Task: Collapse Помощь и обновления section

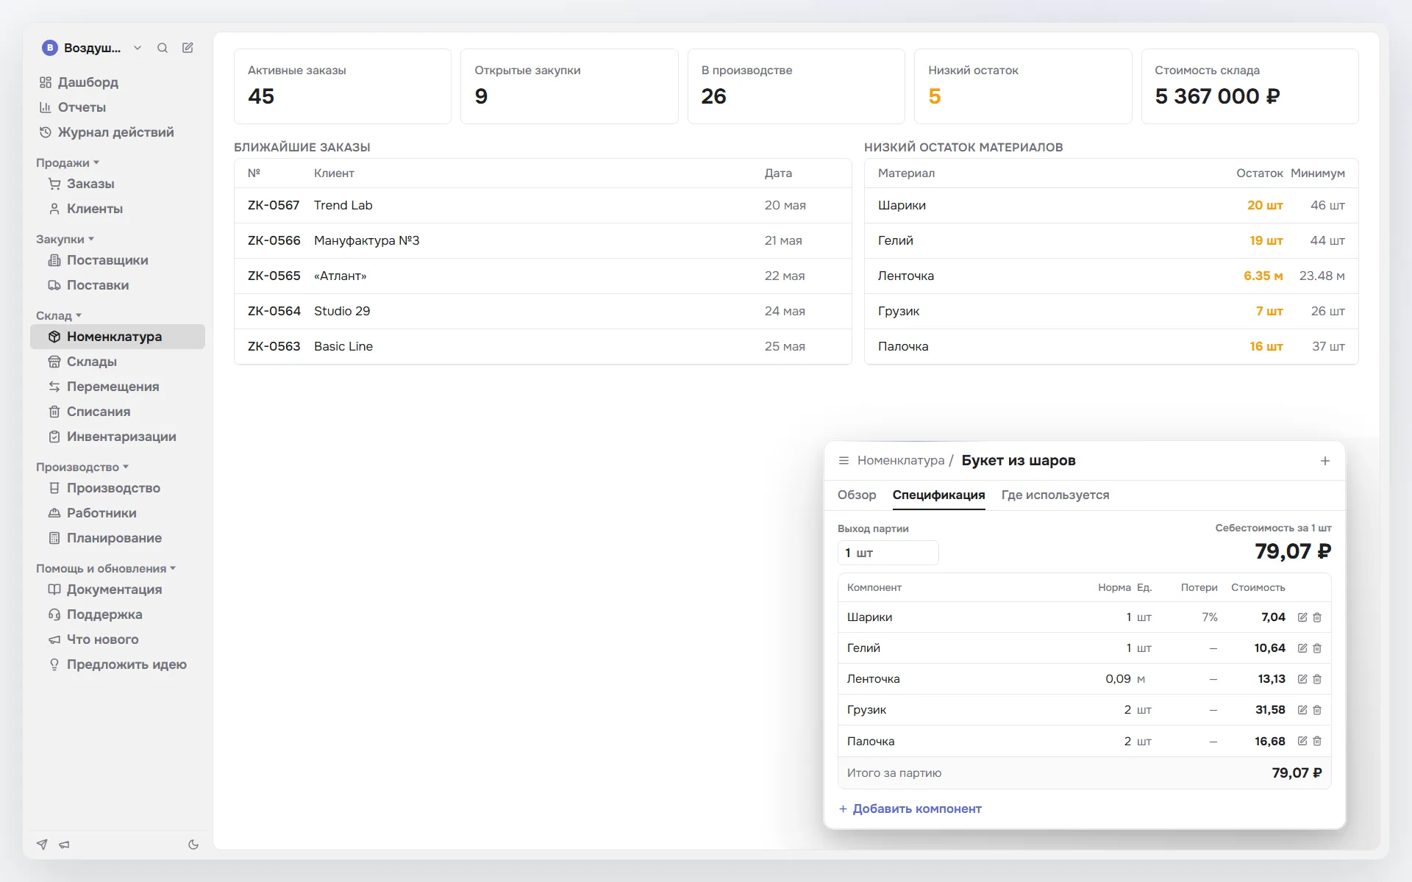Action: [x=106, y=568]
